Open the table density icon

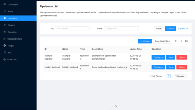181,41
